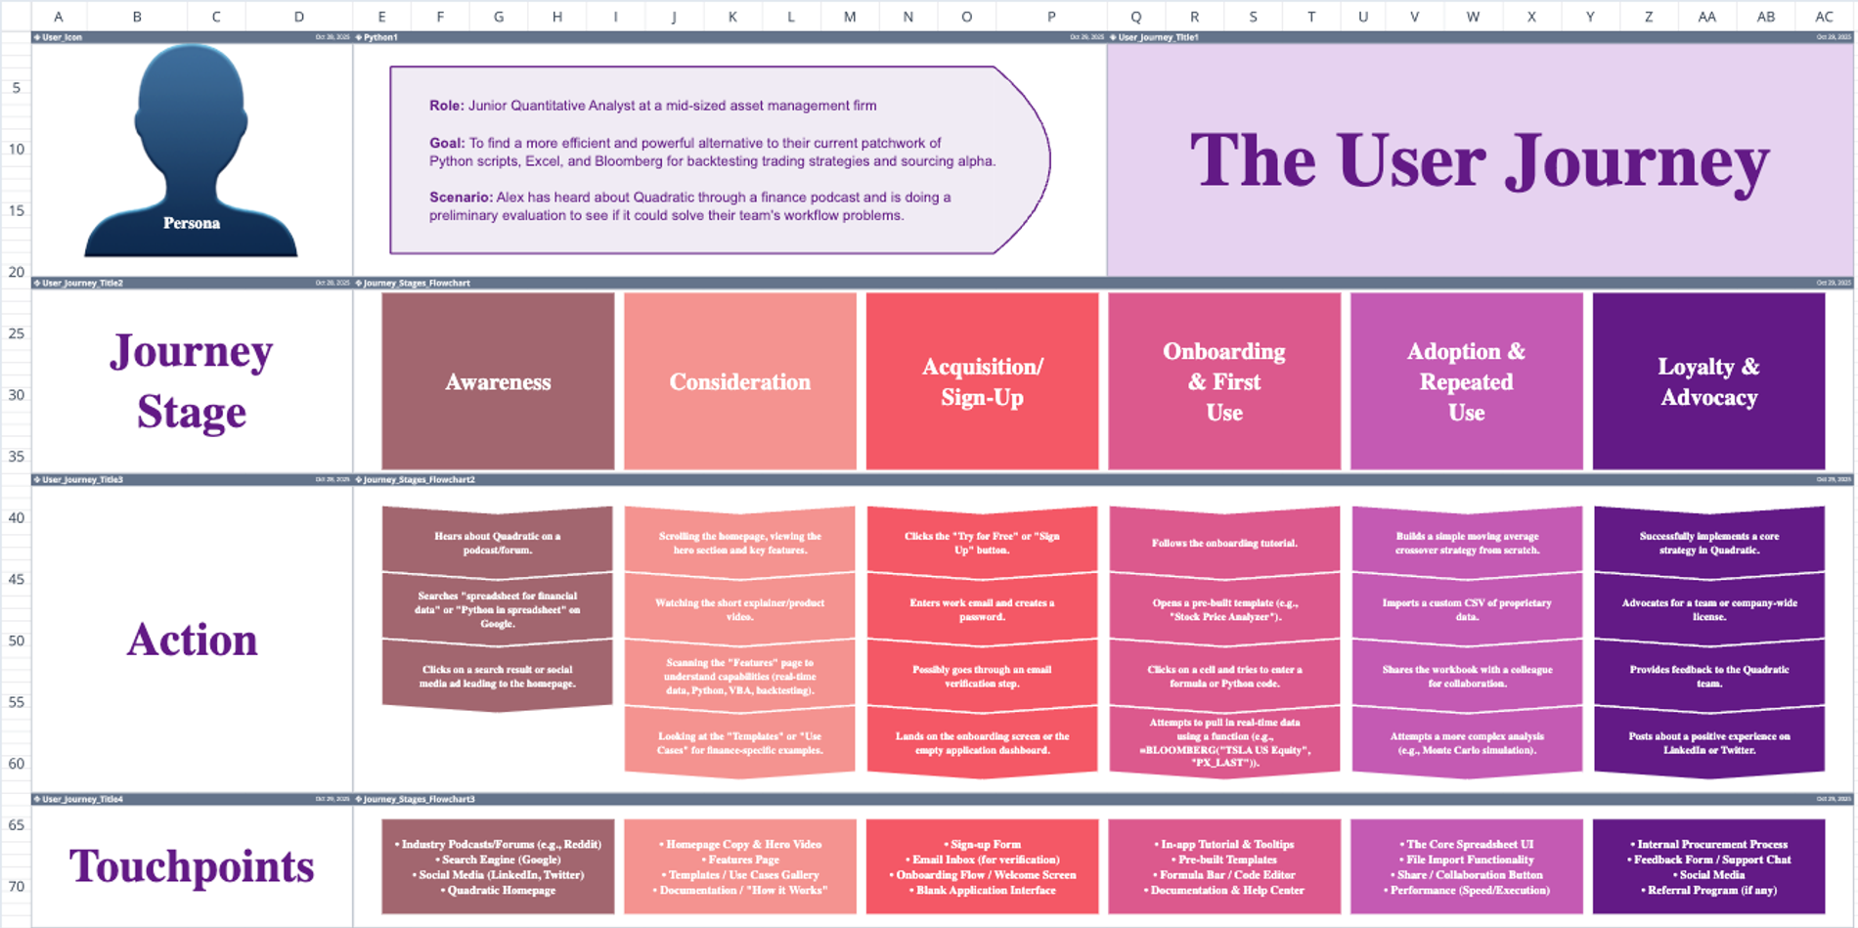
Task: Click touchpoints box listing Sign-up Form
Action: tap(982, 866)
